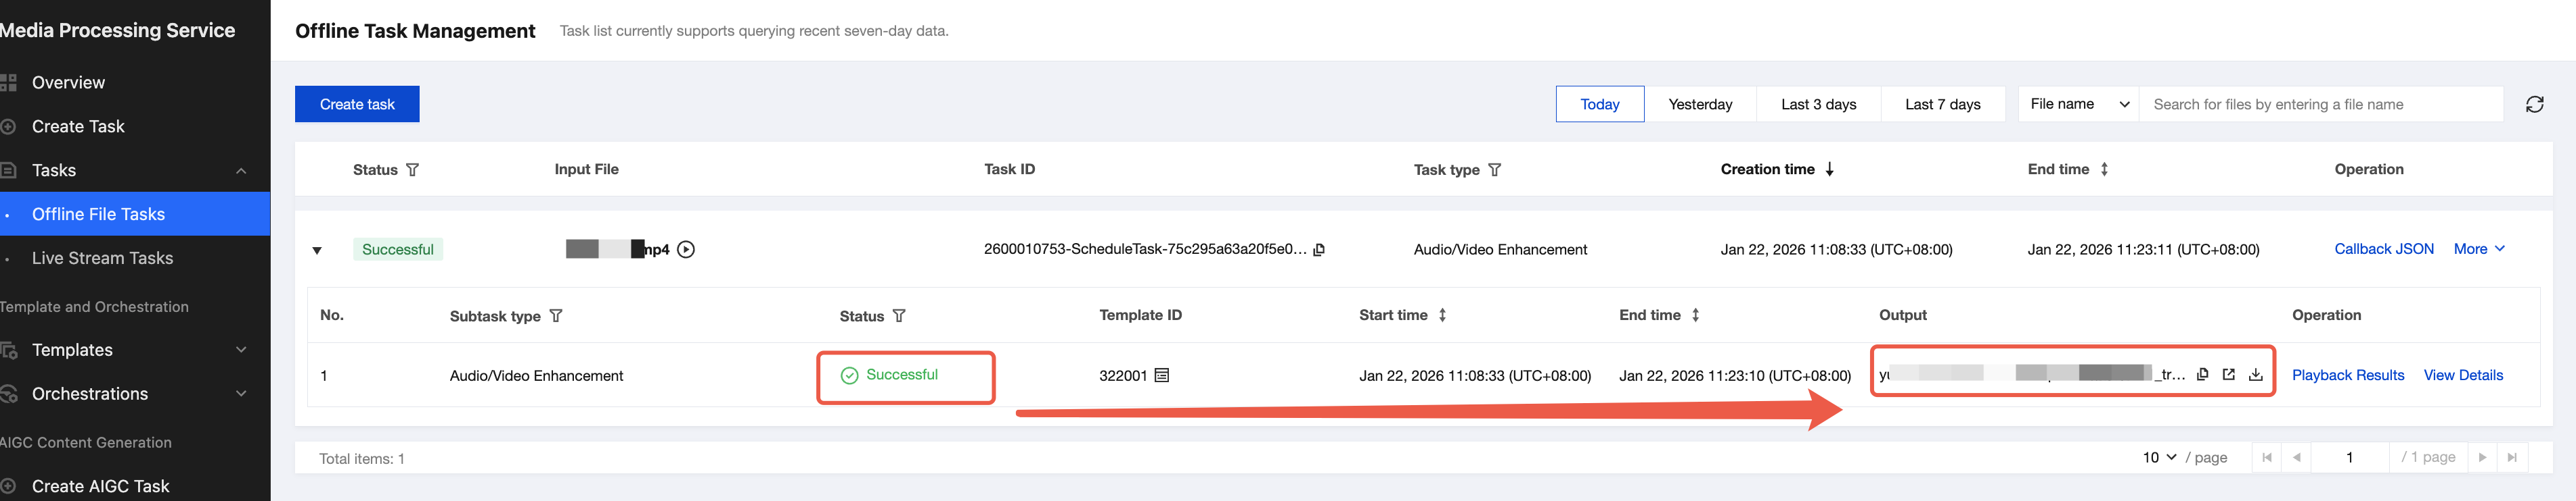
Task: Change the 10 per page selector
Action: point(2158,457)
